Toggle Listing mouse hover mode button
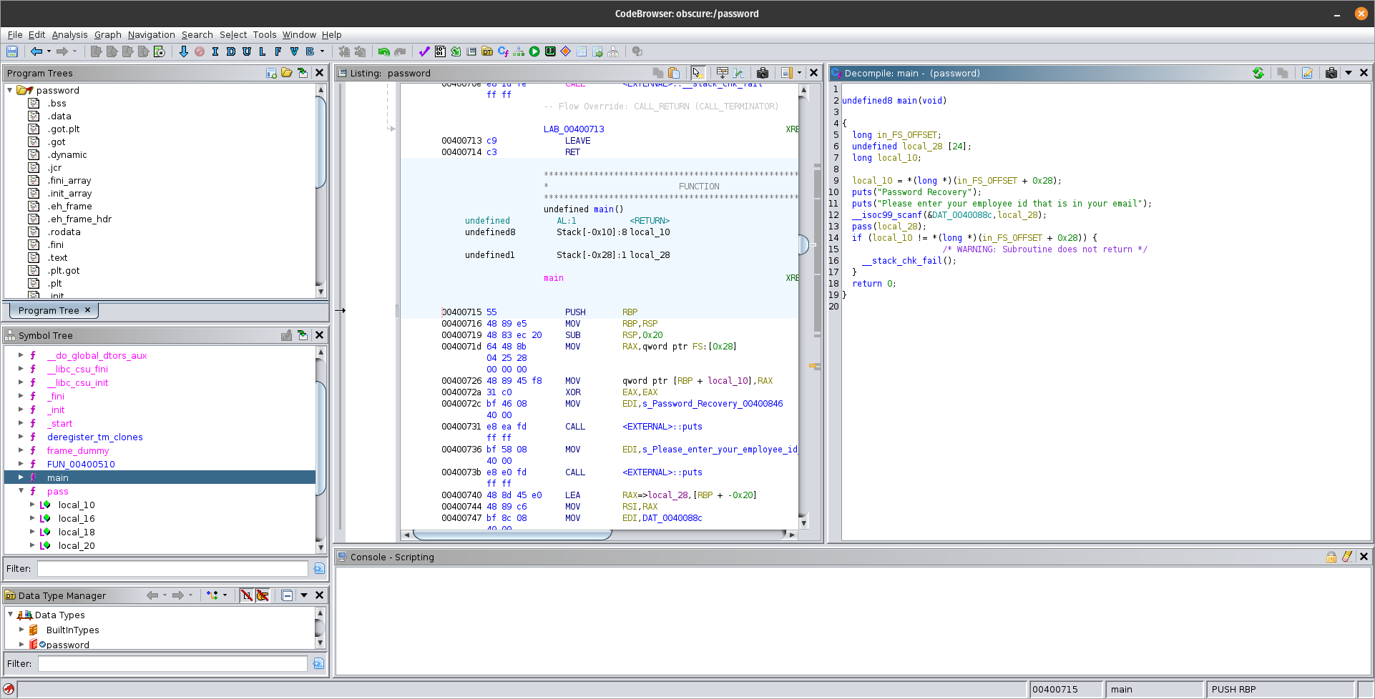The height and width of the screenshot is (699, 1375). 698,73
